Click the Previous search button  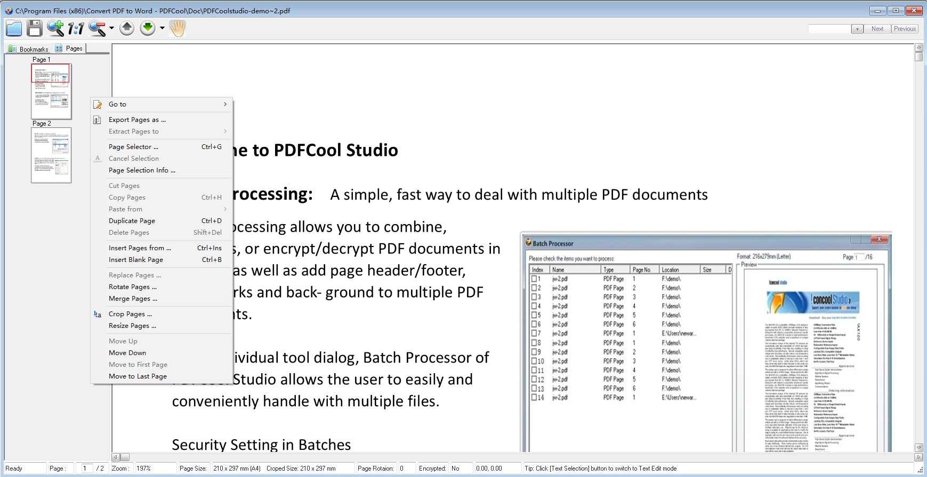point(905,29)
